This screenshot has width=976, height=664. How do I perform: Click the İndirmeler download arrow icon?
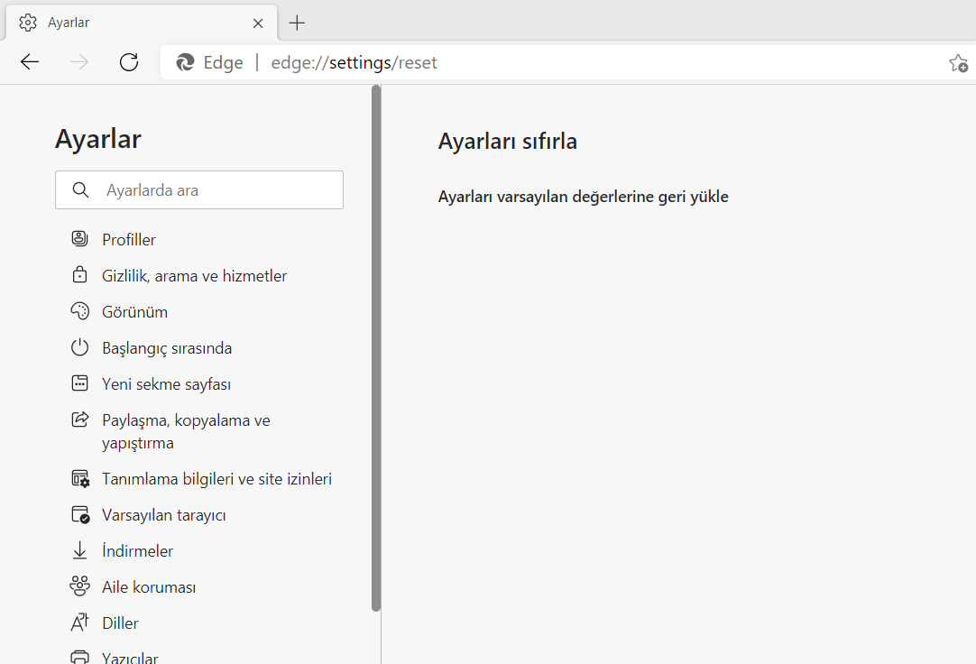80,550
